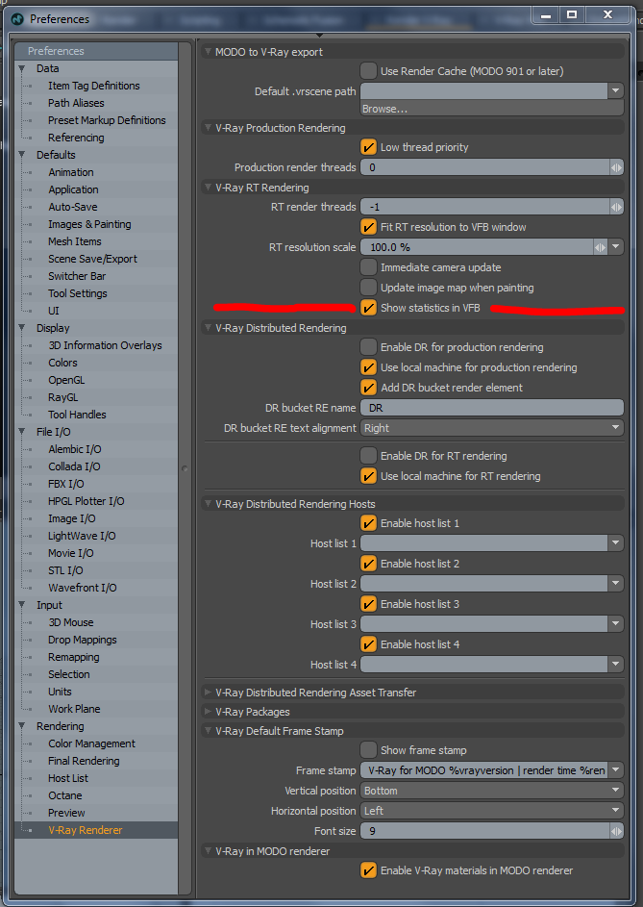Adjust Font size stepper arrows

[x=616, y=831]
